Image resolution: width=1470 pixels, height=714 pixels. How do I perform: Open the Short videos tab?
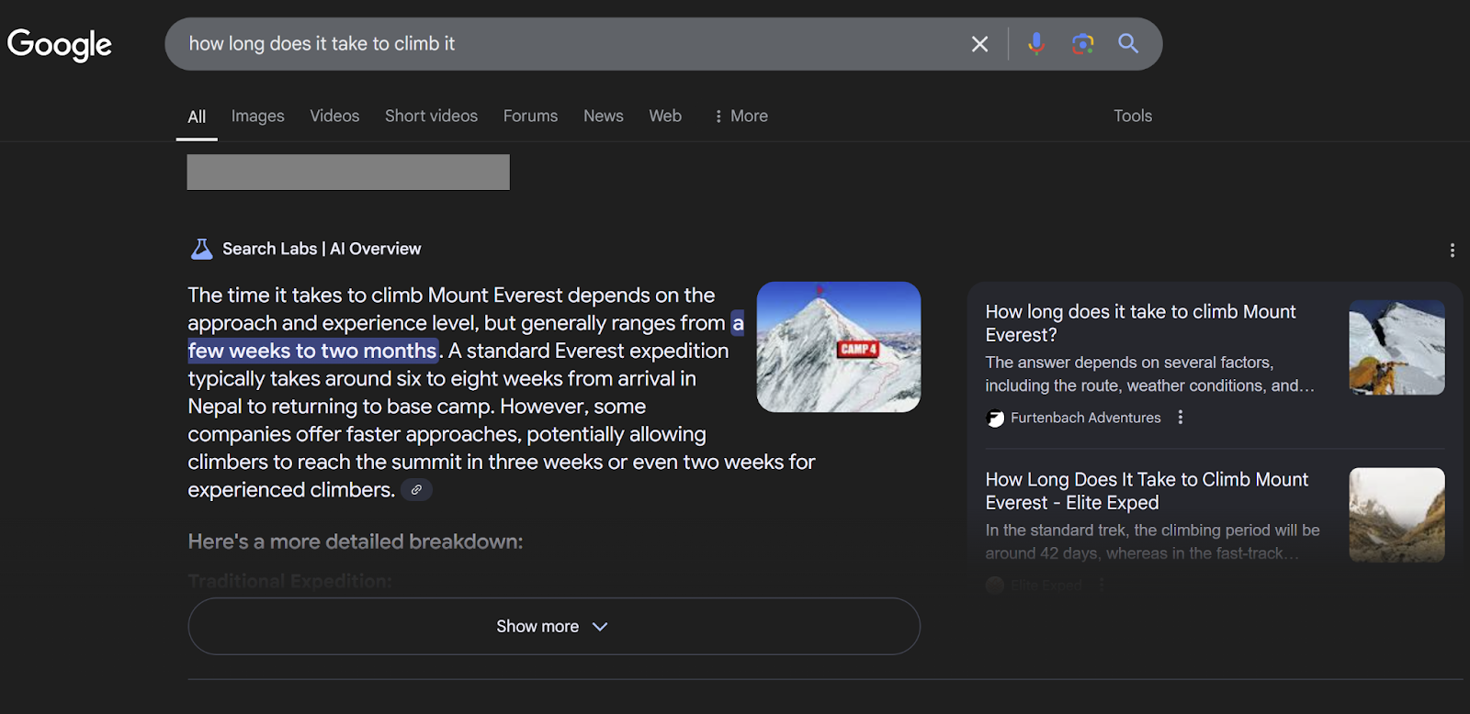coord(431,116)
